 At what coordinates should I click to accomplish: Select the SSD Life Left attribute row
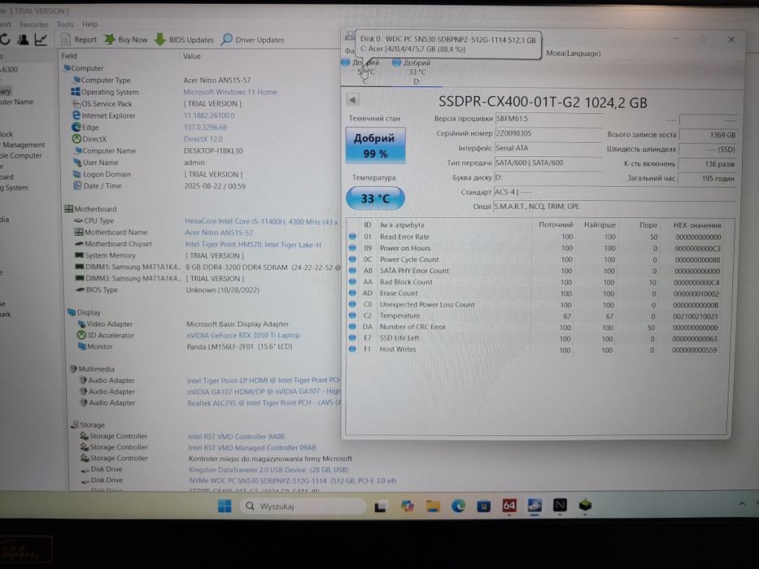535,338
